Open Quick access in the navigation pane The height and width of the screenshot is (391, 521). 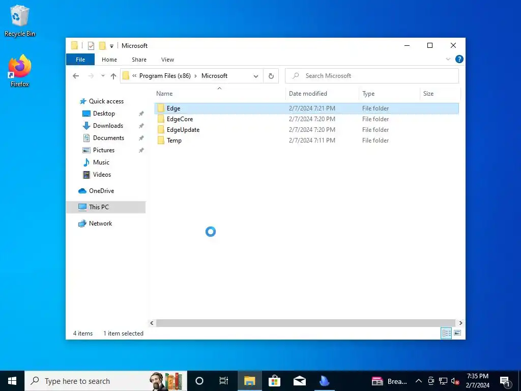coord(106,101)
